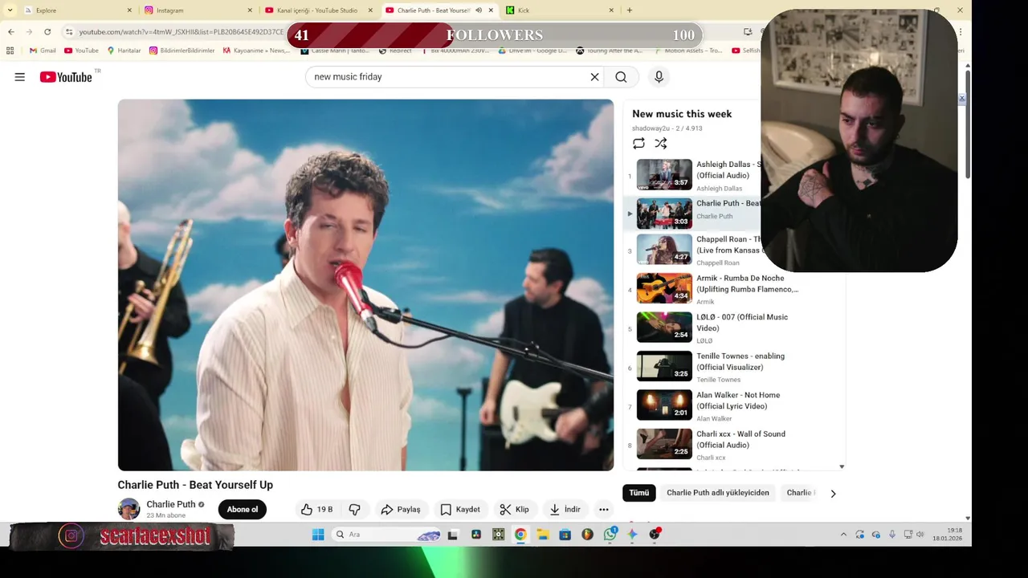Image resolution: width=1028 pixels, height=578 pixels.
Task: Open a new browser tab
Action: pos(629,10)
